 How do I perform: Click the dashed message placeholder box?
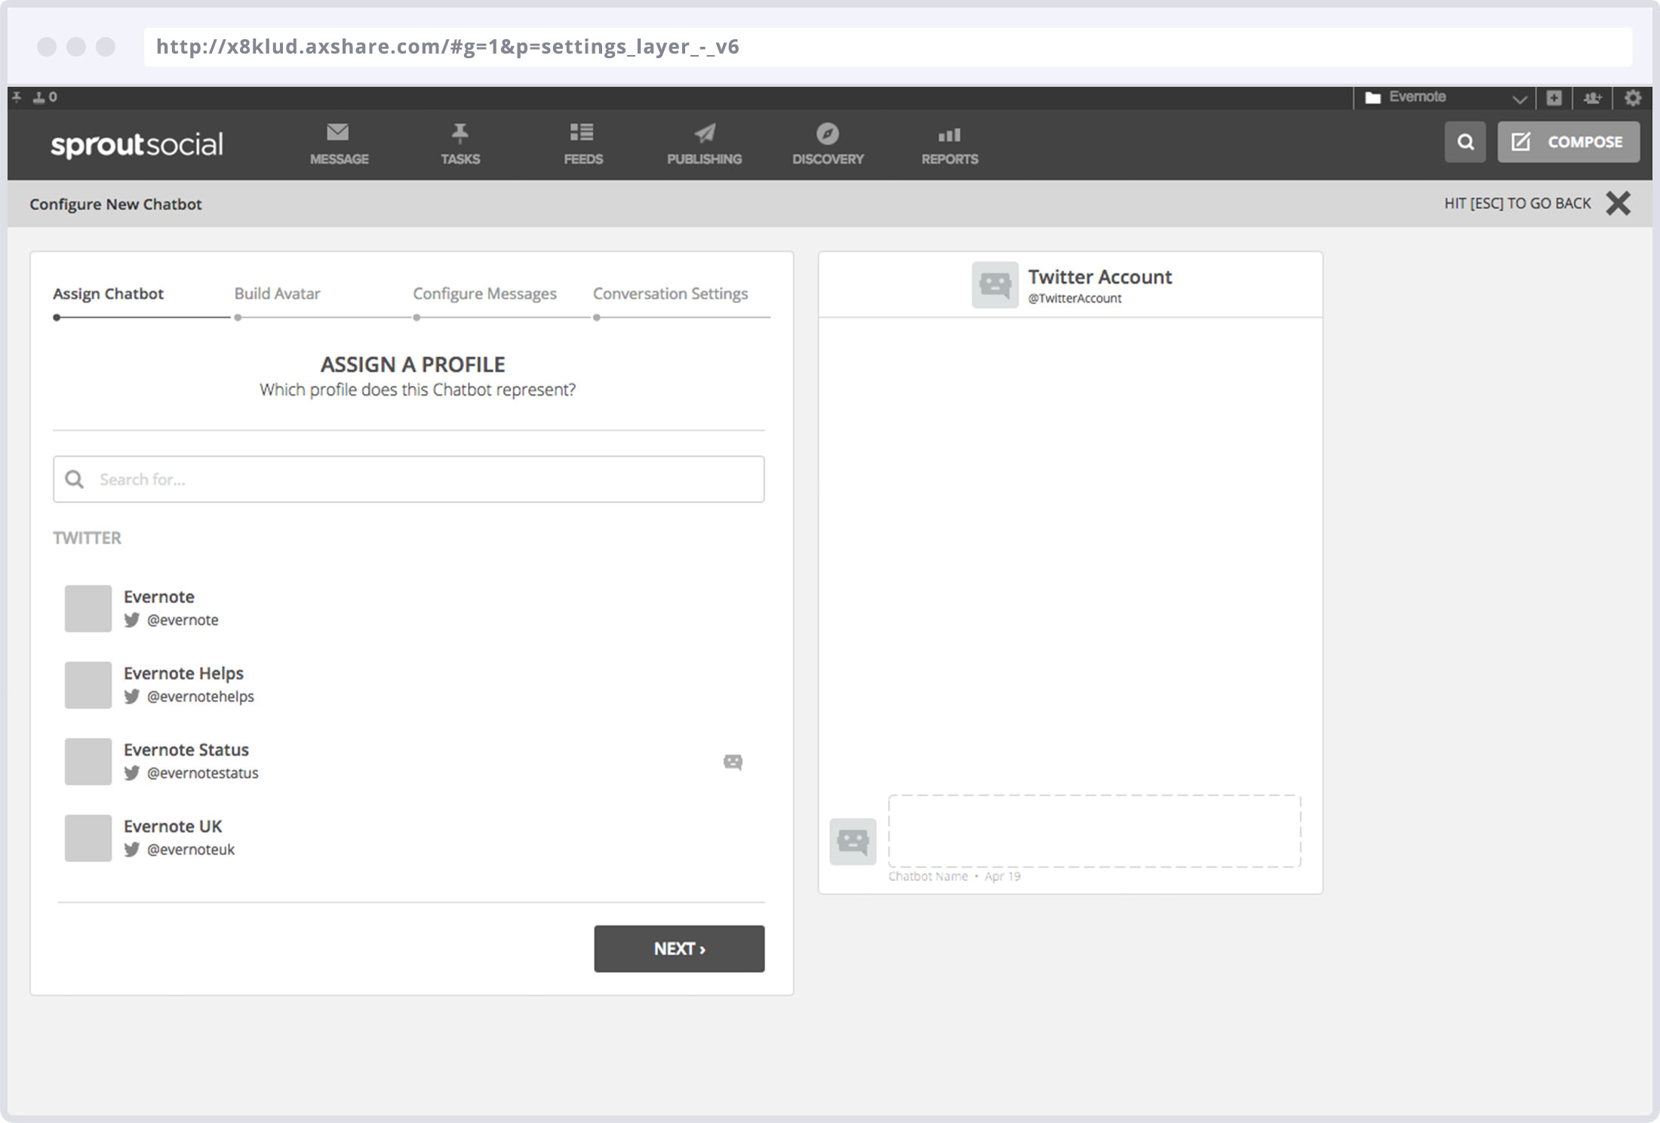(1094, 831)
